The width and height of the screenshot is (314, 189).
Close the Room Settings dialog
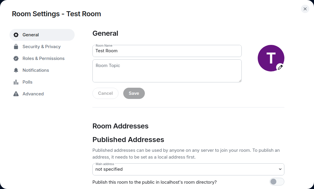pyautogui.click(x=305, y=9)
